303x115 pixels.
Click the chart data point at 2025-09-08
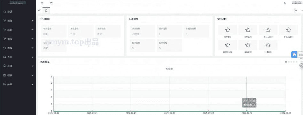tap(169, 111)
